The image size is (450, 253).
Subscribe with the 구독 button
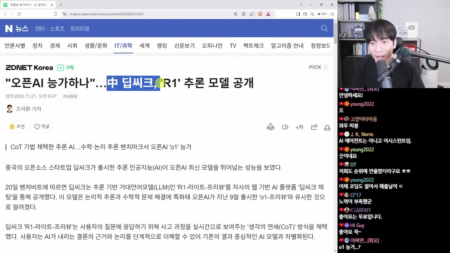click(66, 68)
